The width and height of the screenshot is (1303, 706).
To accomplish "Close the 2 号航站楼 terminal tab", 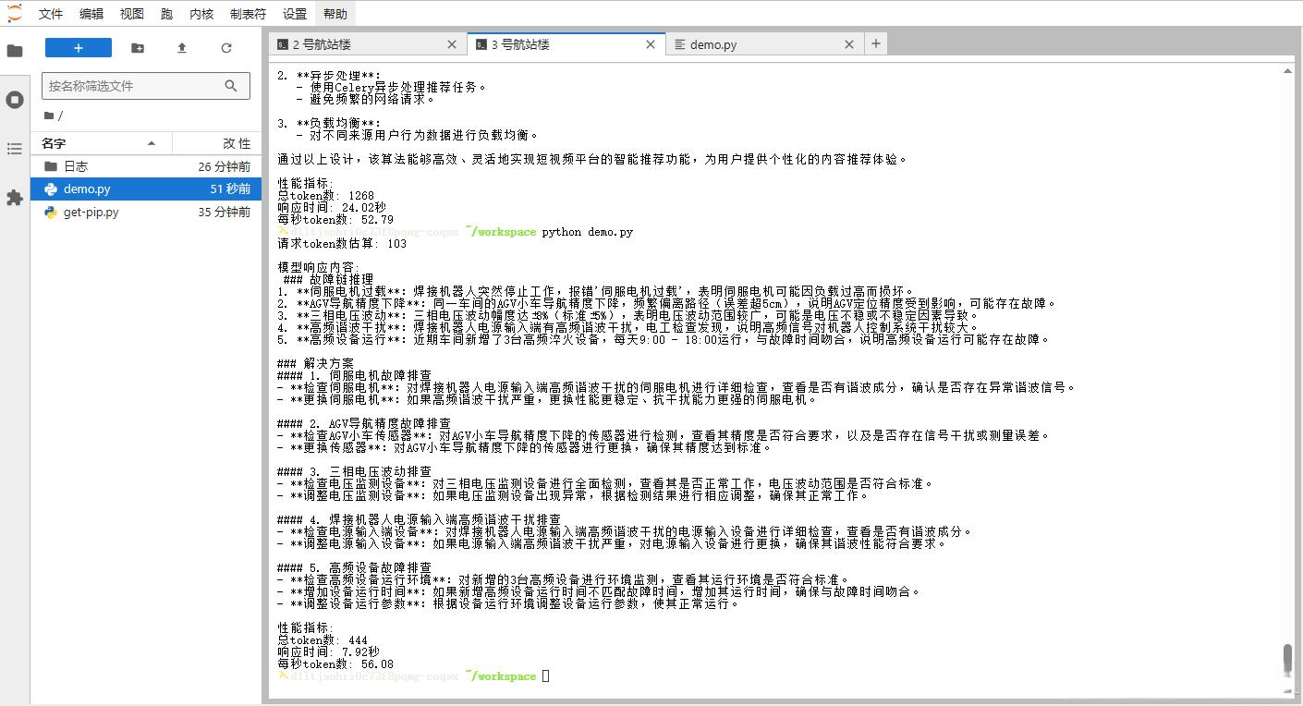I will tap(452, 44).
